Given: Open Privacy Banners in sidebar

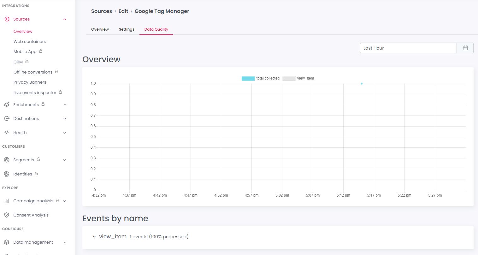Looking at the screenshot, I should click(x=30, y=82).
